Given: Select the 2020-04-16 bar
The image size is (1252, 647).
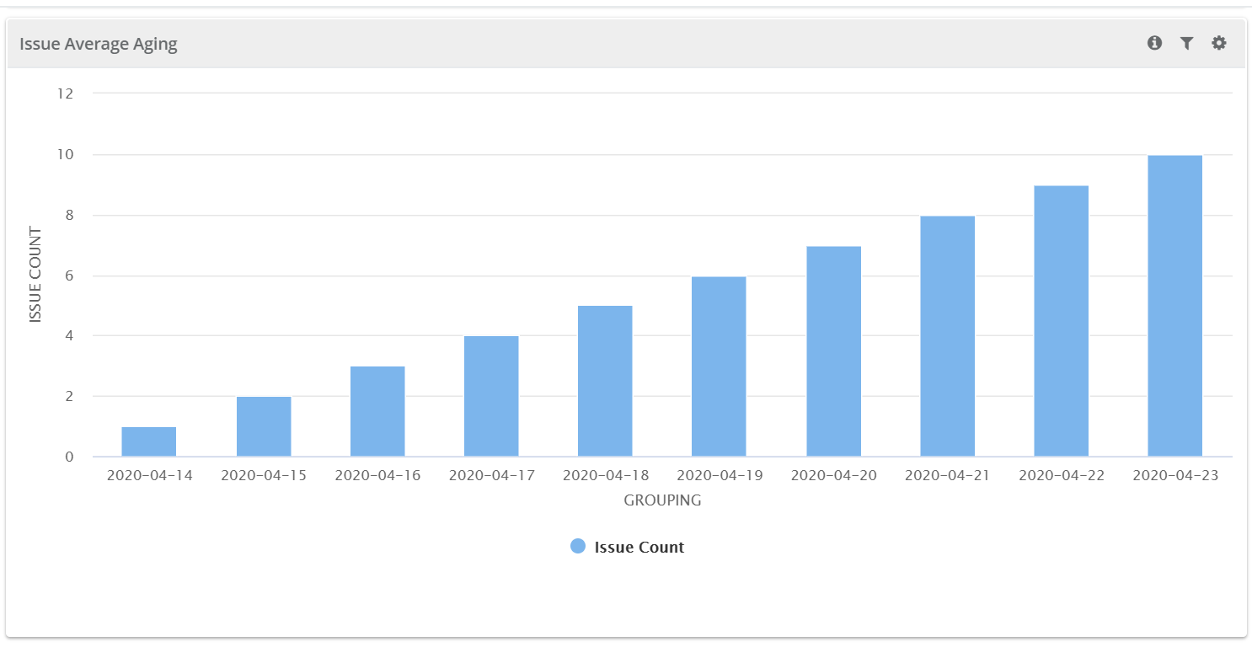Looking at the screenshot, I should pyautogui.click(x=377, y=411).
